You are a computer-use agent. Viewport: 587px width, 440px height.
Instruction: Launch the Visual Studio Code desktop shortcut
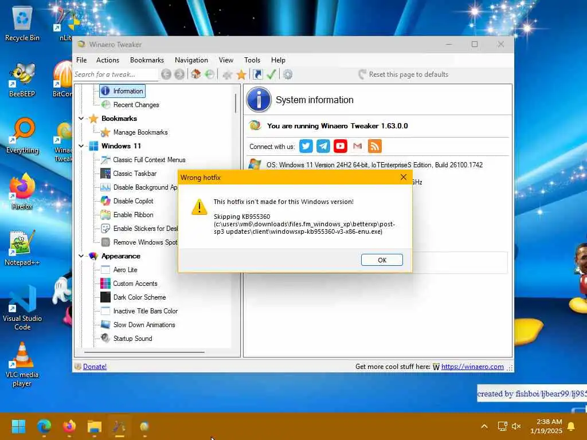(x=22, y=308)
